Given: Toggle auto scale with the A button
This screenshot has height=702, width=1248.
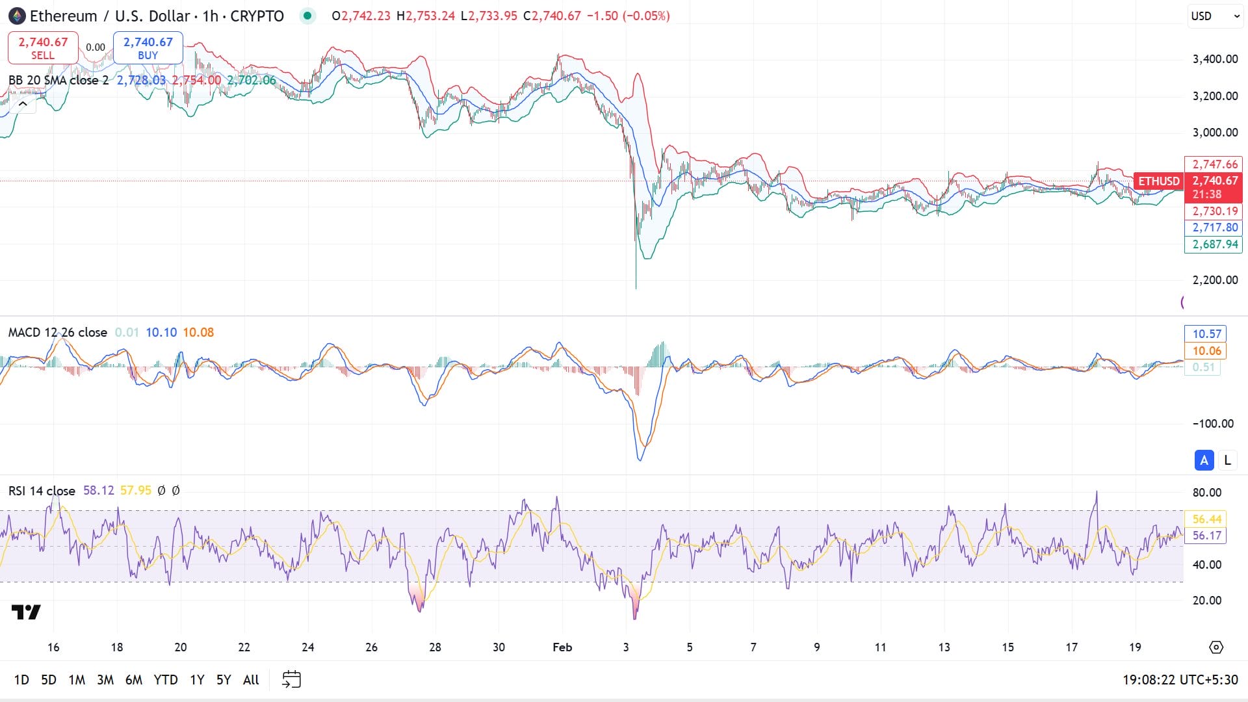Looking at the screenshot, I should 1204,460.
